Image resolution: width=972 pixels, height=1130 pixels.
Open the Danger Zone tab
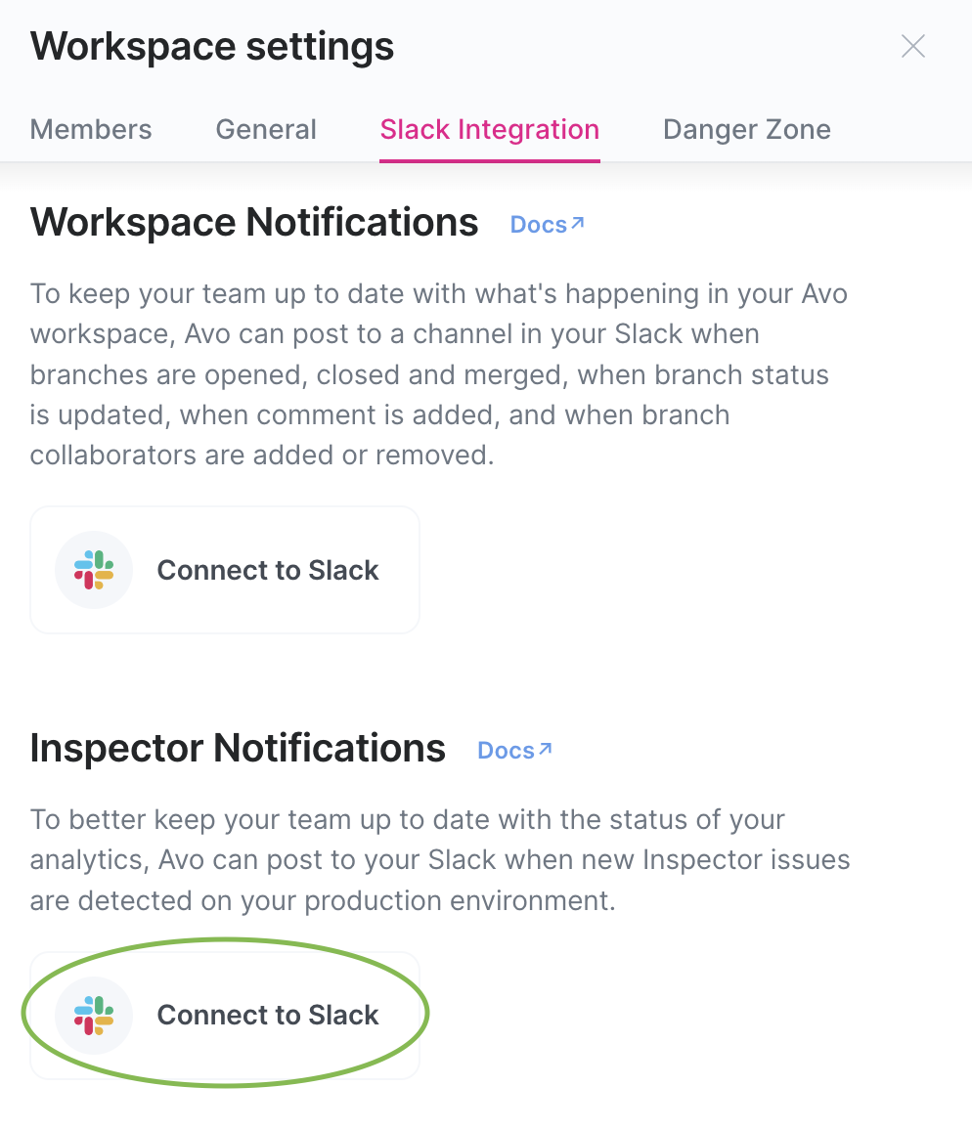(x=746, y=129)
